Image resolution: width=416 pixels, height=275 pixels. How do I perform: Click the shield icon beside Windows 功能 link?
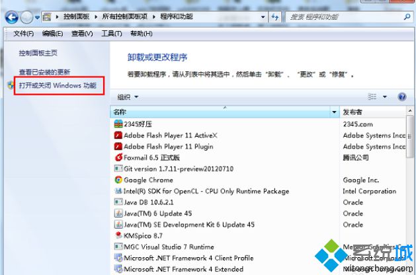pyautogui.click(x=11, y=85)
